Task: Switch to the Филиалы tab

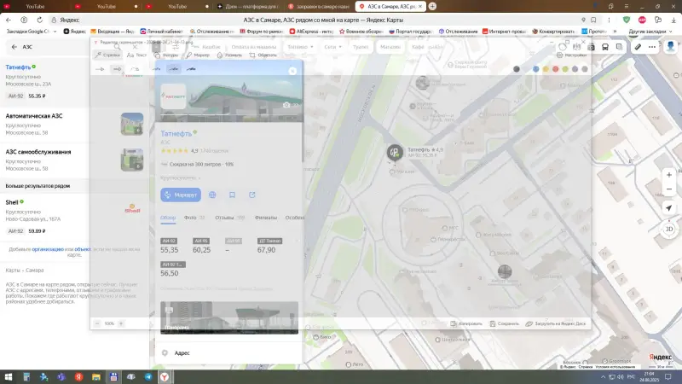Action: coord(266,218)
